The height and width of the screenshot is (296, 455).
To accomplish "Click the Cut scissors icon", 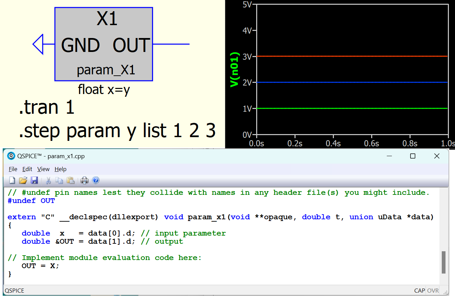I will (49, 180).
